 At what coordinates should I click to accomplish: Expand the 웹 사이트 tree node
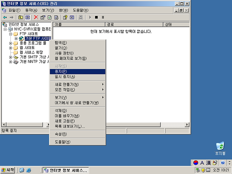coord(11,48)
